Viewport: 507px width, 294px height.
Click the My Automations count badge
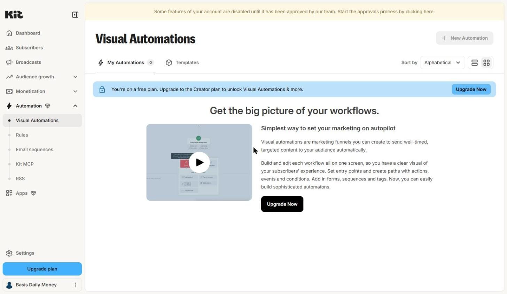coord(150,63)
